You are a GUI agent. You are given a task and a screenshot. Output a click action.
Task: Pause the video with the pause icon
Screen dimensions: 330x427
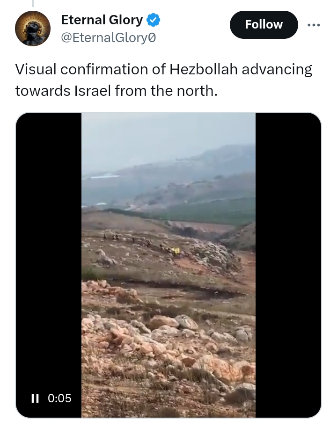click(35, 398)
